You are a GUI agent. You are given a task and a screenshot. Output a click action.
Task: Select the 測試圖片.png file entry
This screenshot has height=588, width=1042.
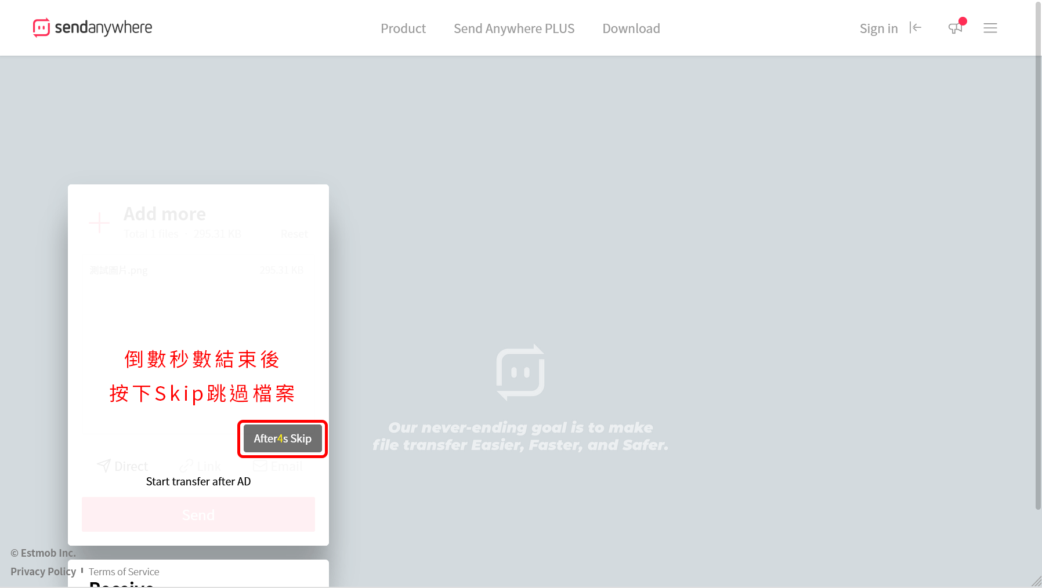point(119,270)
